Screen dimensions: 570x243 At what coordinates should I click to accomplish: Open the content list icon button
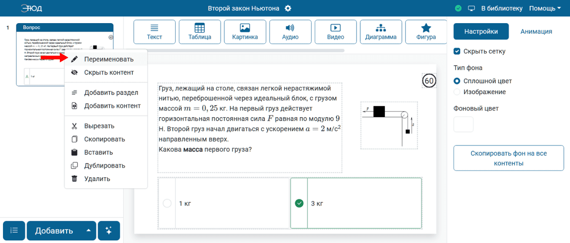tap(14, 231)
